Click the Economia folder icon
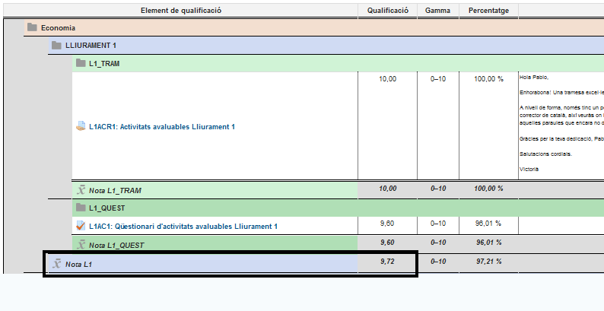The image size is (604, 311). (x=32, y=28)
